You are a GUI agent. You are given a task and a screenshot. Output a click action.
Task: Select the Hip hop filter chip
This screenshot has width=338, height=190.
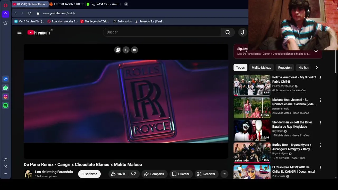pyautogui.click(x=303, y=68)
